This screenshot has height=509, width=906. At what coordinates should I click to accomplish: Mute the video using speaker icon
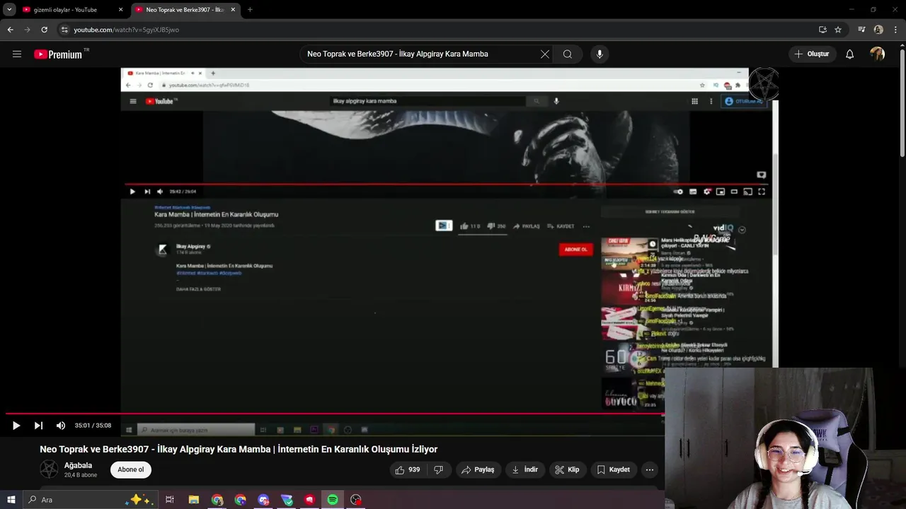(61, 426)
